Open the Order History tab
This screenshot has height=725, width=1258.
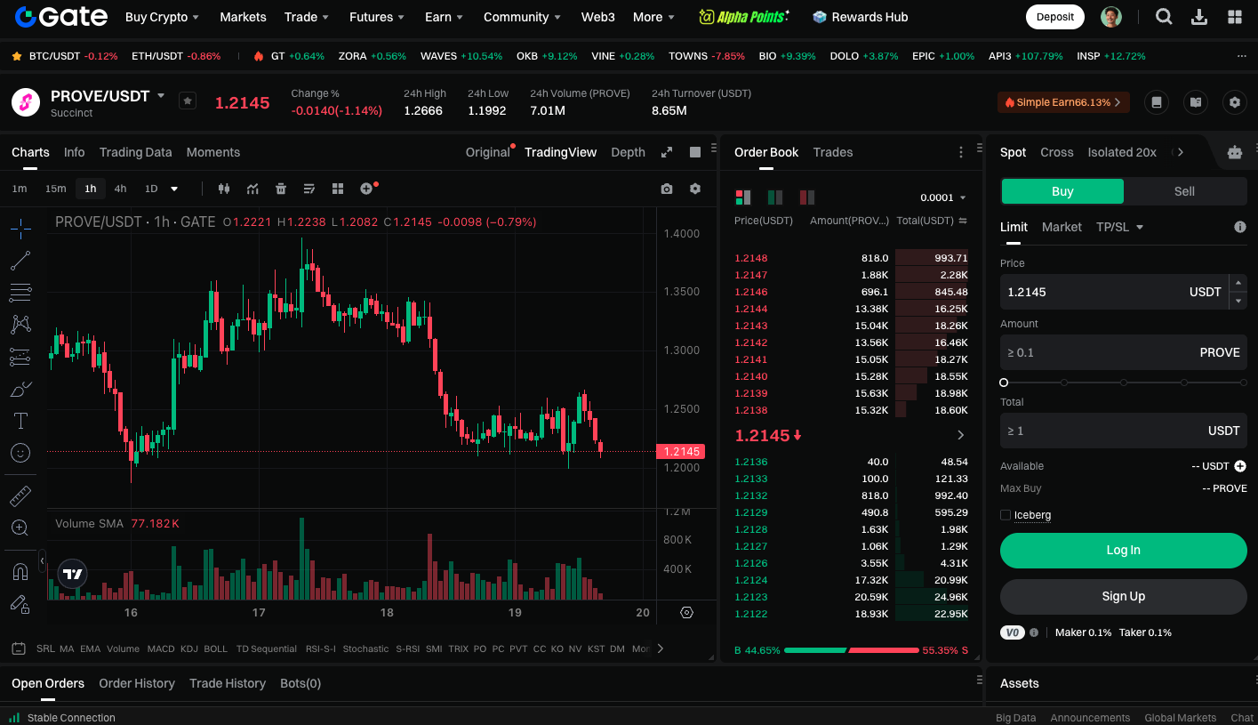click(137, 683)
